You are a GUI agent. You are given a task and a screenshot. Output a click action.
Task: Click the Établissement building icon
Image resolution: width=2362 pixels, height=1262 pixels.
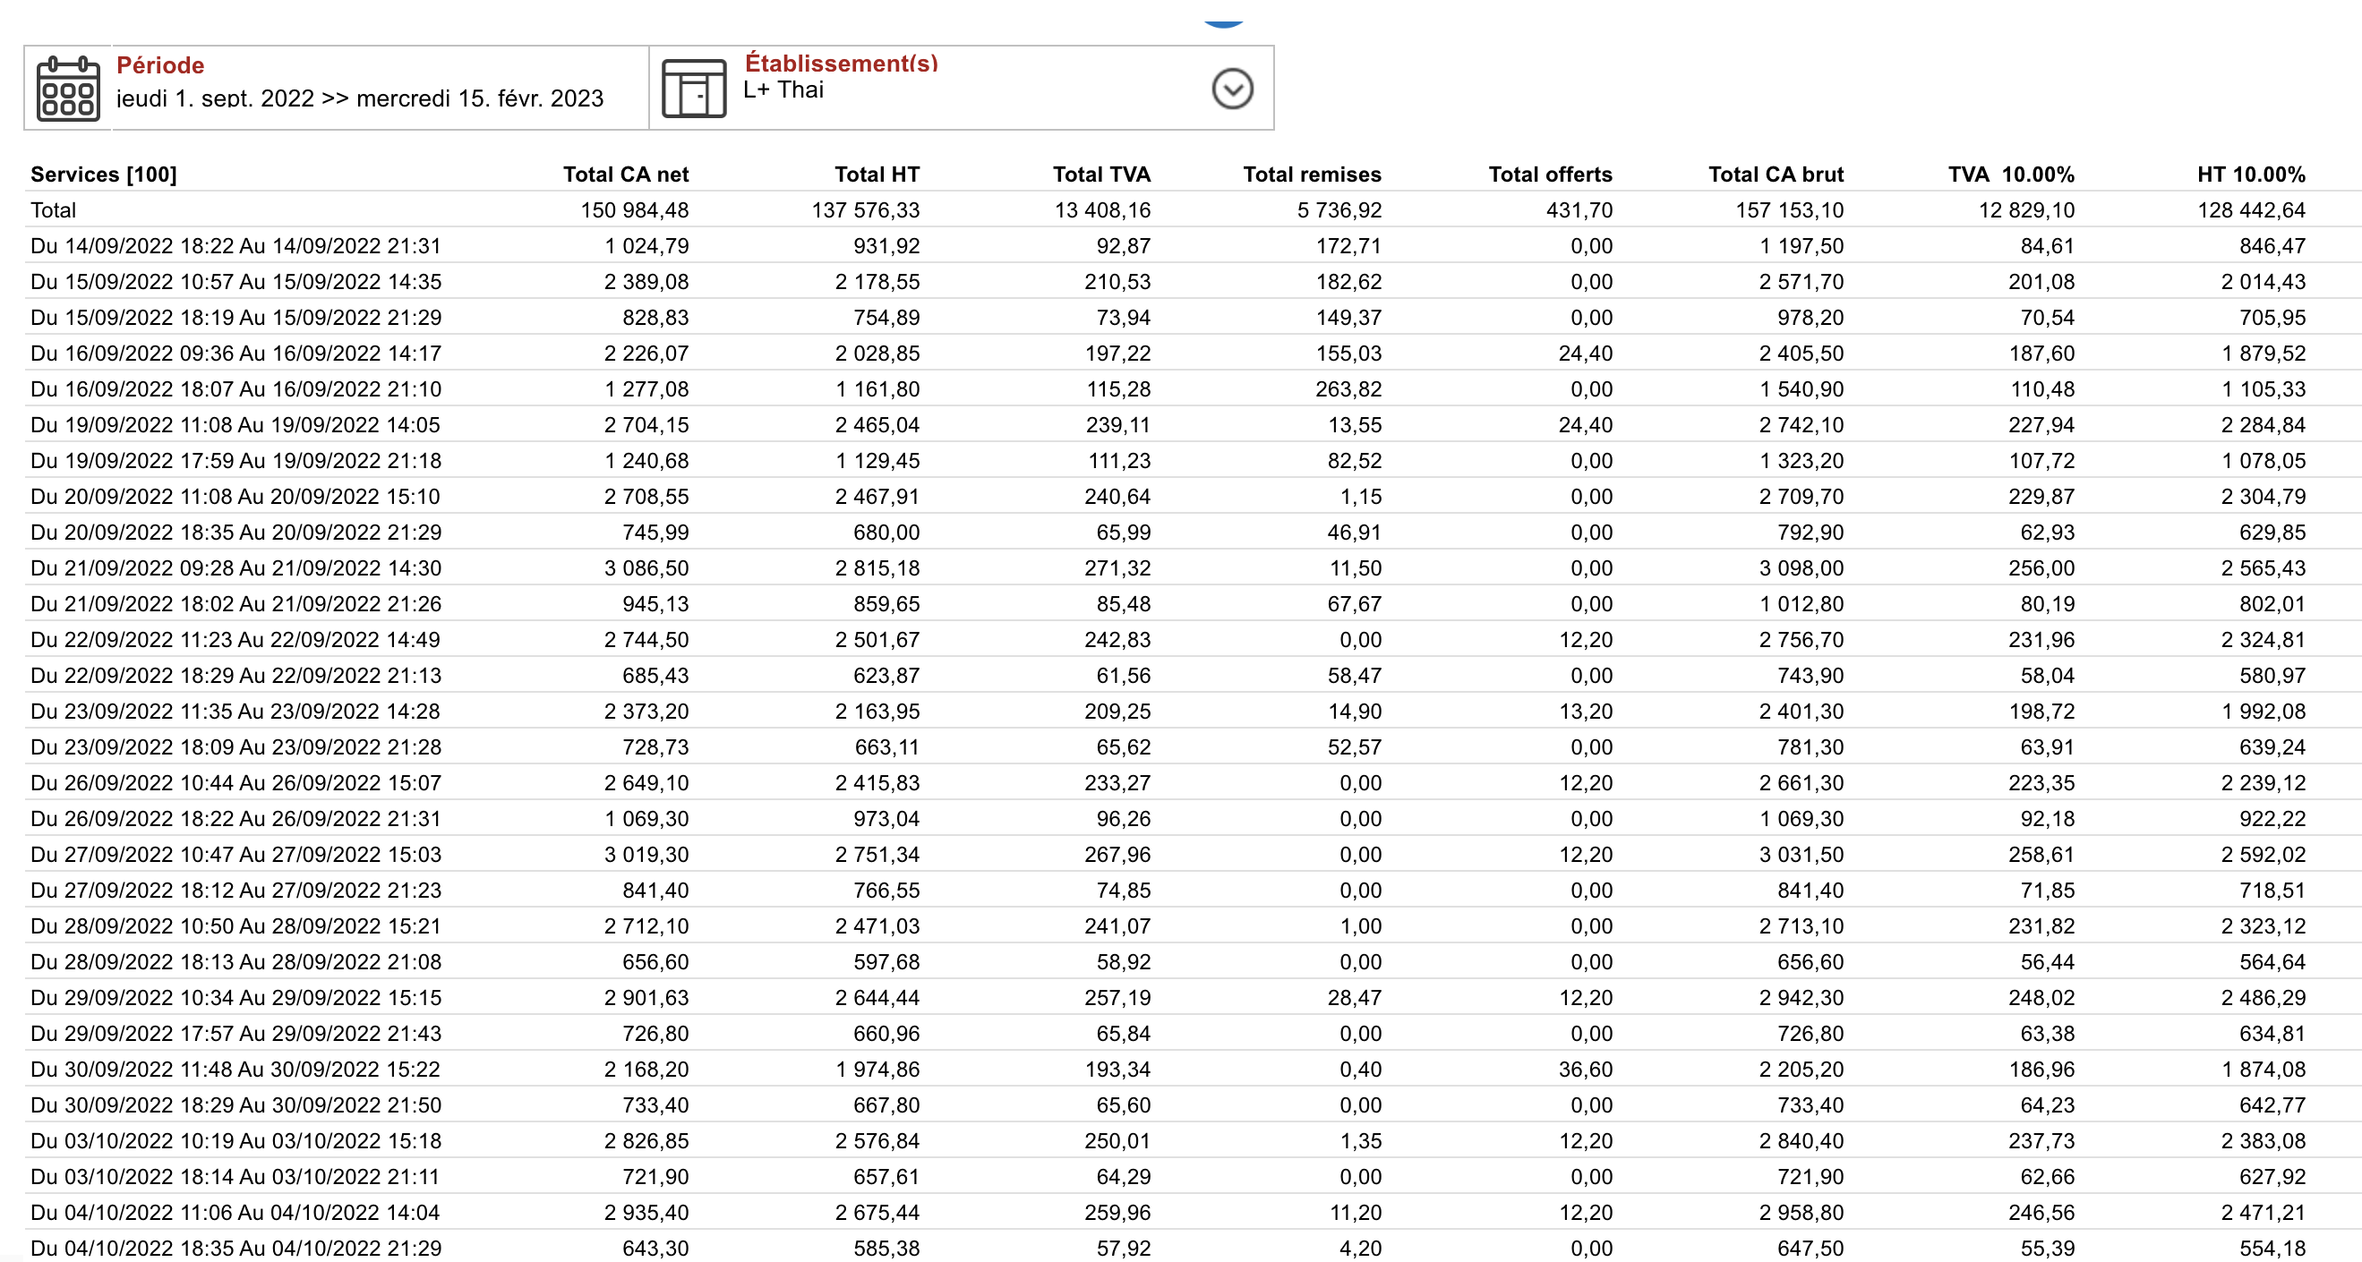[694, 88]
